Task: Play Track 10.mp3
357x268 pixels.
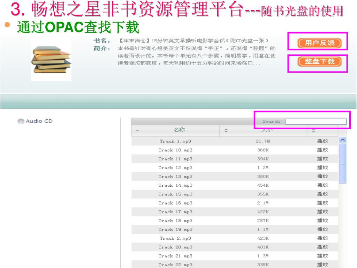Action: [x=322, y=150]
